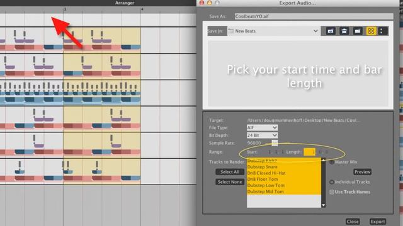Viewport: 403px width, 226px height.
Task: Open the Bit Depth 24 Bit dropdown
Action: 262,135
